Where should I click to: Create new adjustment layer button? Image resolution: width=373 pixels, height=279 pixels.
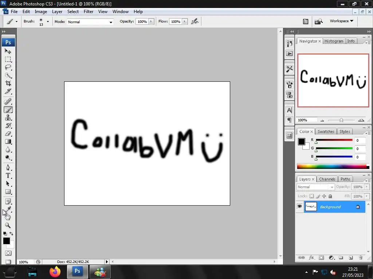[x=331, y=258]
